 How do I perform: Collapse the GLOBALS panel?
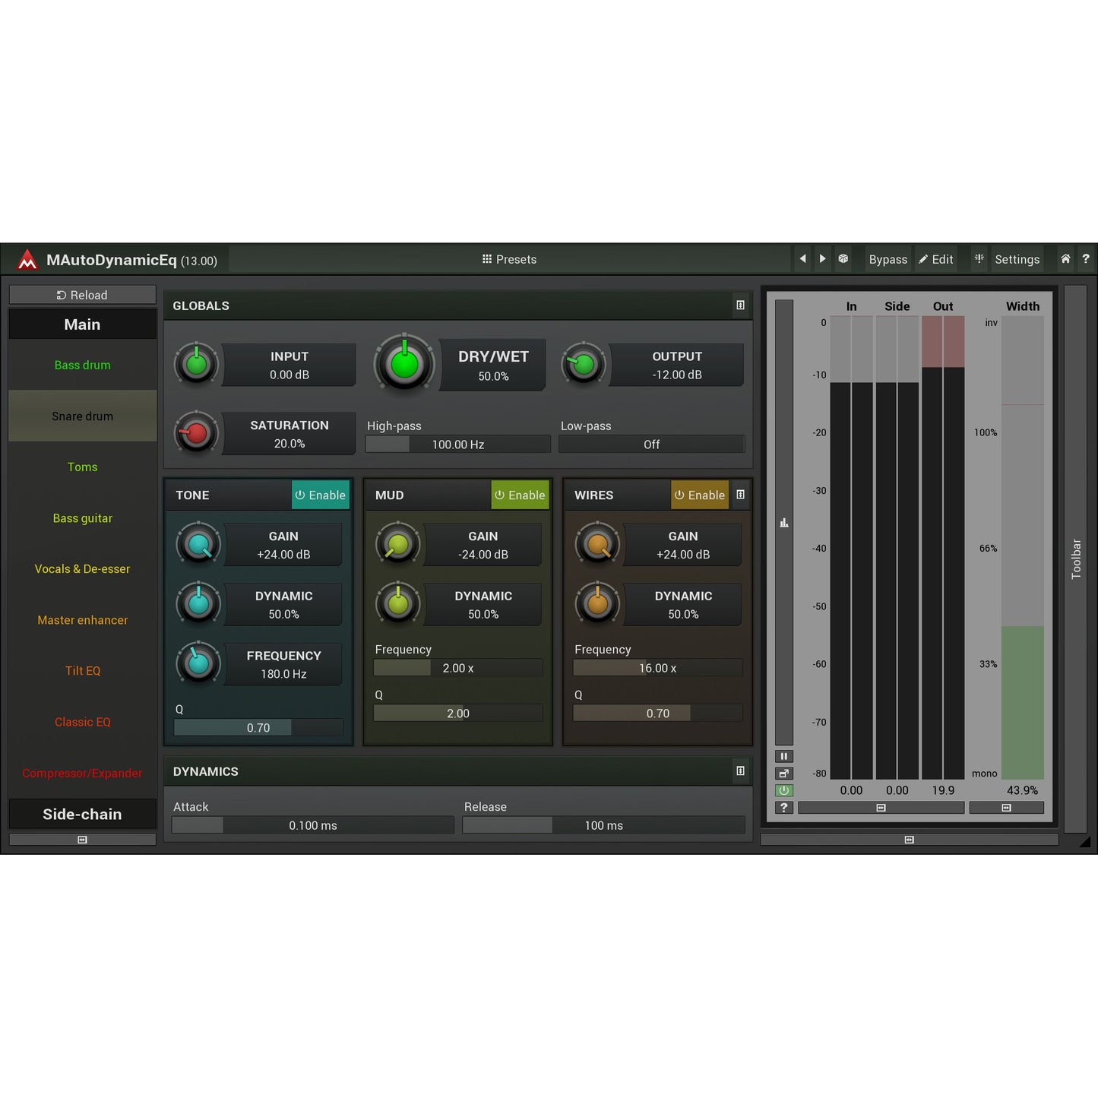point(740,305)
